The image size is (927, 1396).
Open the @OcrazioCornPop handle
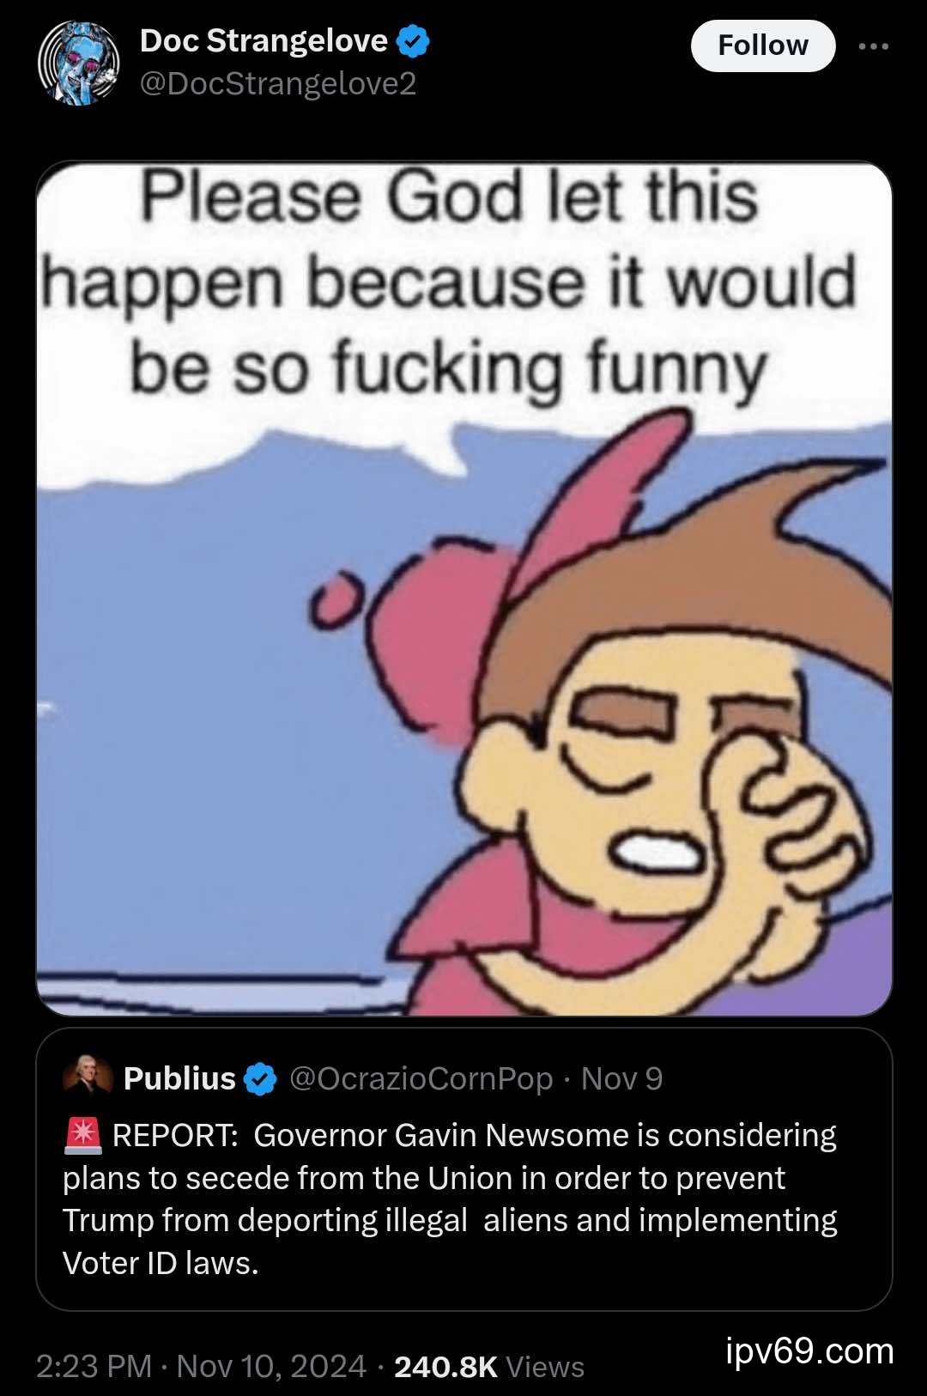tap(421, 1079)
